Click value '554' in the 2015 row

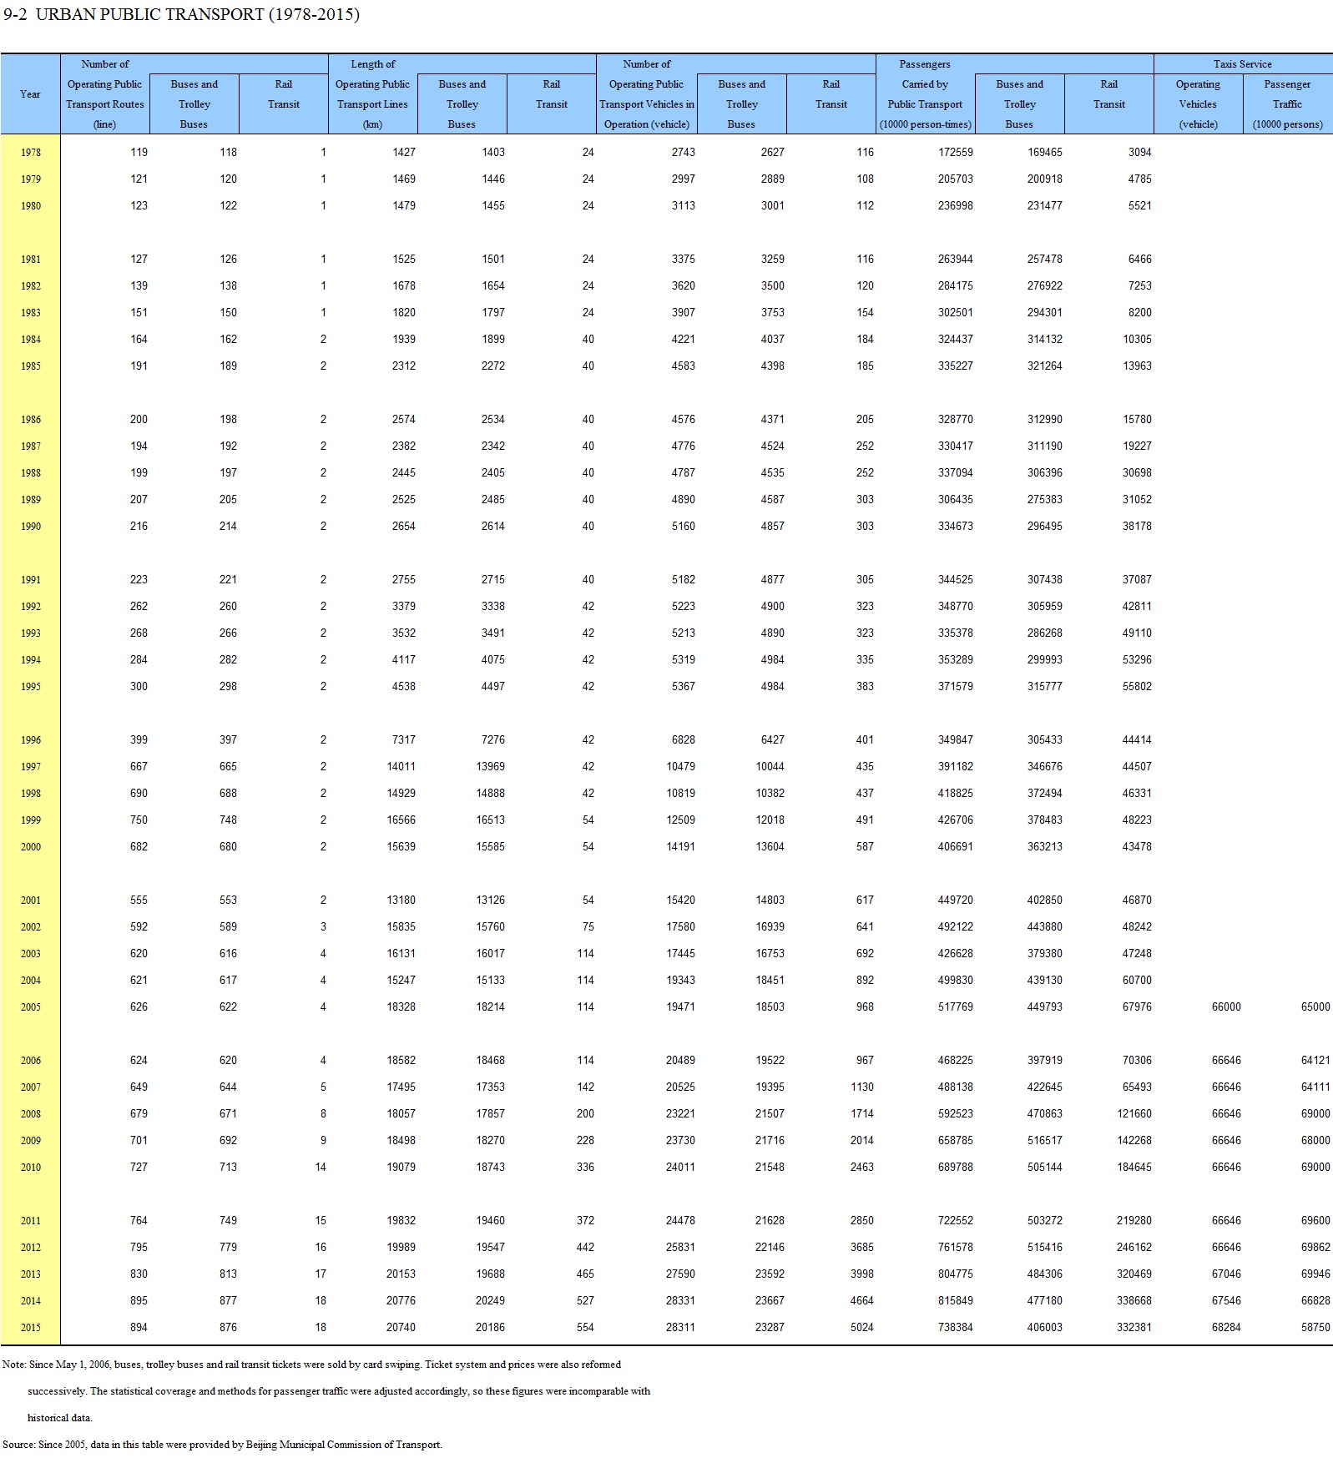586,1328
